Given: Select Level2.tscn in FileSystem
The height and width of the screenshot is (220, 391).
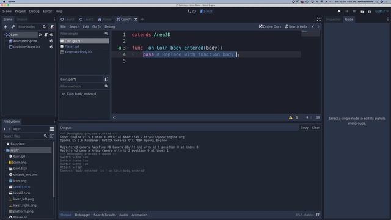Looking at the screenshot, I should pyautogui.click(x=21, y=193).
